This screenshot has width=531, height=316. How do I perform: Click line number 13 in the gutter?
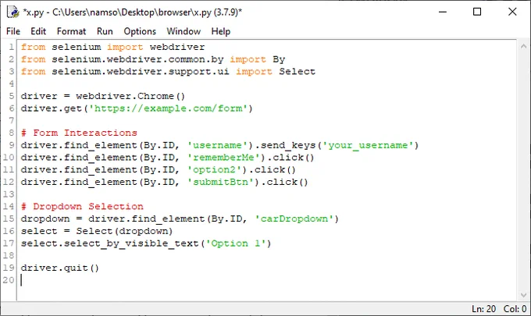point(9,194)
